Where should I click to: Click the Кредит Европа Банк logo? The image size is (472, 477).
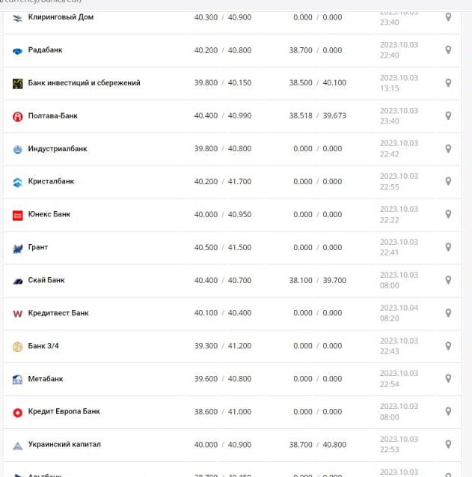coord(18,412)
